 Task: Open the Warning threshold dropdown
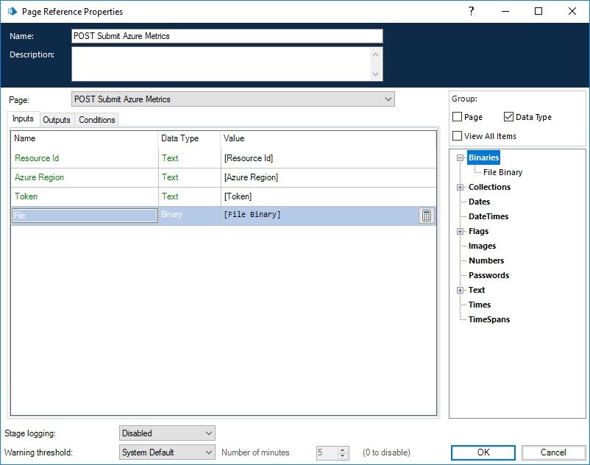tap(208, 452)
